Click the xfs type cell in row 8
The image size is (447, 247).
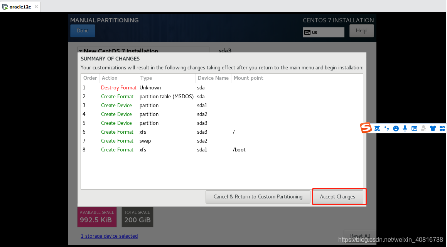tap(143, 150)
